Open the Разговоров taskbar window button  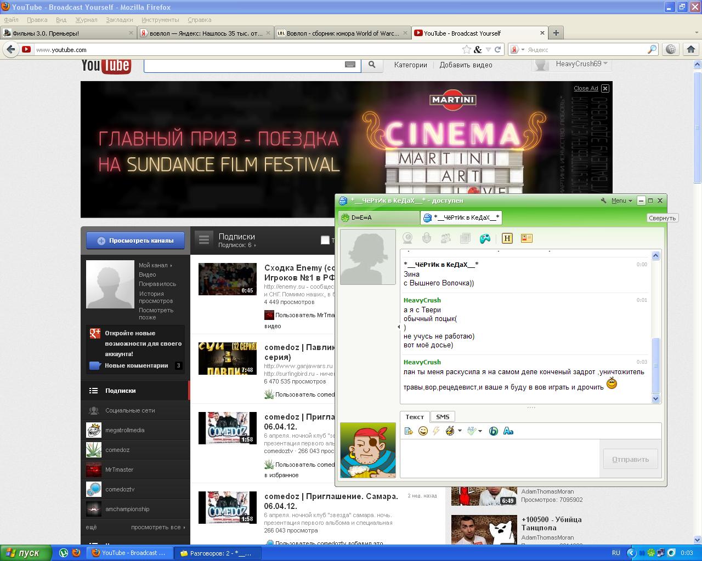[218, 553]
